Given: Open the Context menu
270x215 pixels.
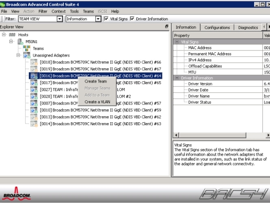Looking at the screenshot, I should coord(58,11).
